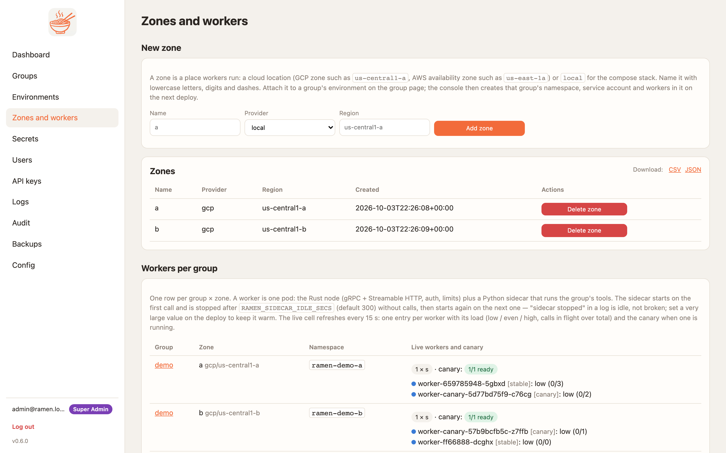The image size is (726, 453).
Task: Open the Dashboard page
Action: point(31,55)
